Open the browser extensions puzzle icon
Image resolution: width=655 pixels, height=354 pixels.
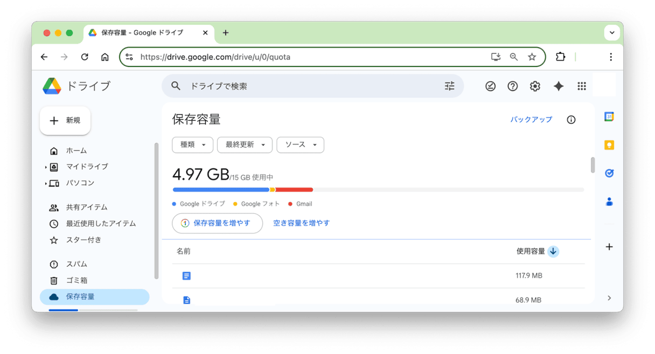[x=560, y=57]
